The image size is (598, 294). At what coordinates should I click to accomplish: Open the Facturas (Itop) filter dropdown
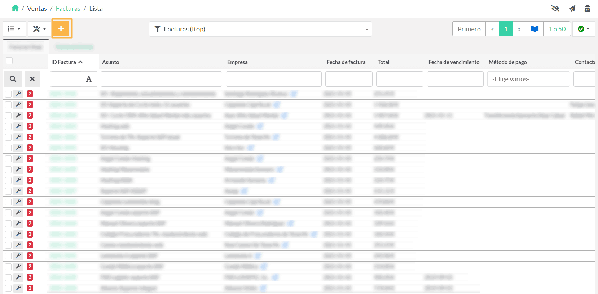click(260, 29)
